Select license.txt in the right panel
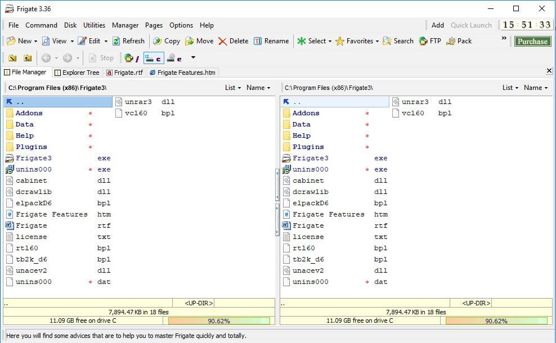The image size is (556, 343). [x=308, y=237]
